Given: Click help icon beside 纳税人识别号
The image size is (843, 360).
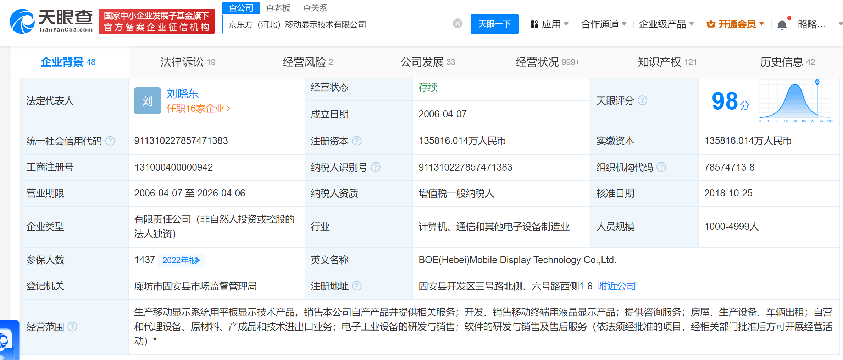Looking at the screenshot, I should (376, 167).
